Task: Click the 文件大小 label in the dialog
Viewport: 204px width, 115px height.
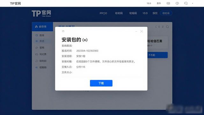Action: 67,73
